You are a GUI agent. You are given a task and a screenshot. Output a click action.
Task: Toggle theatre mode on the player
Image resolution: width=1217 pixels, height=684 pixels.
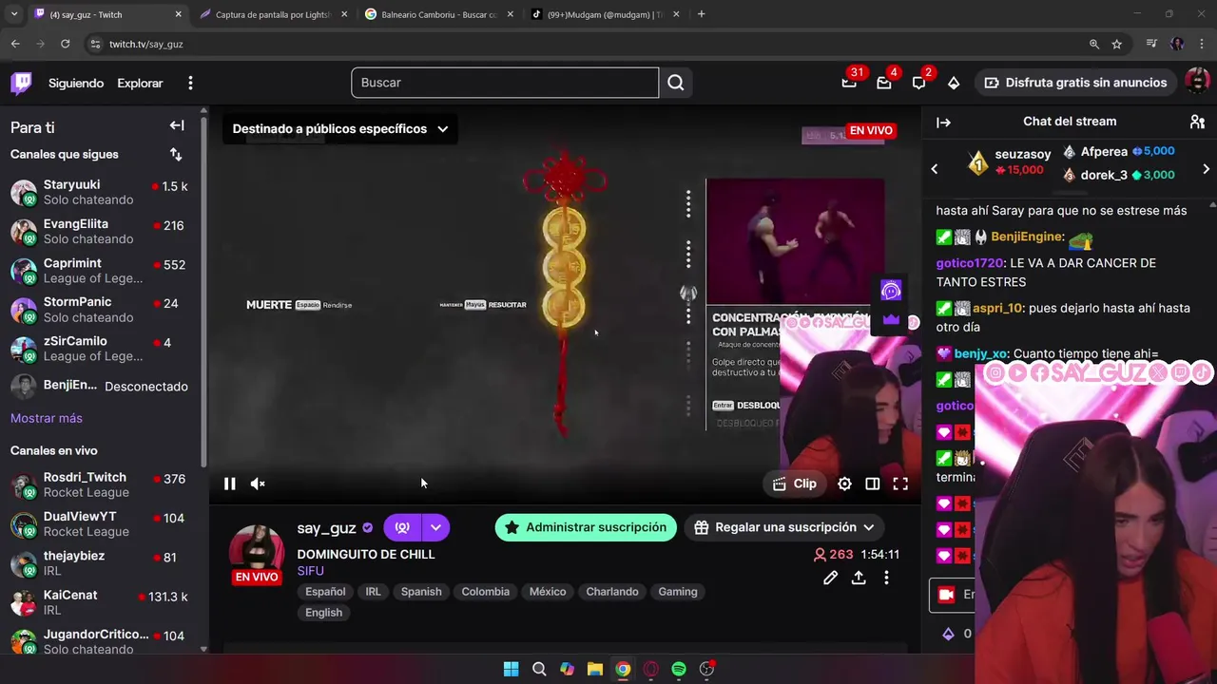click(x=872, y=484)
